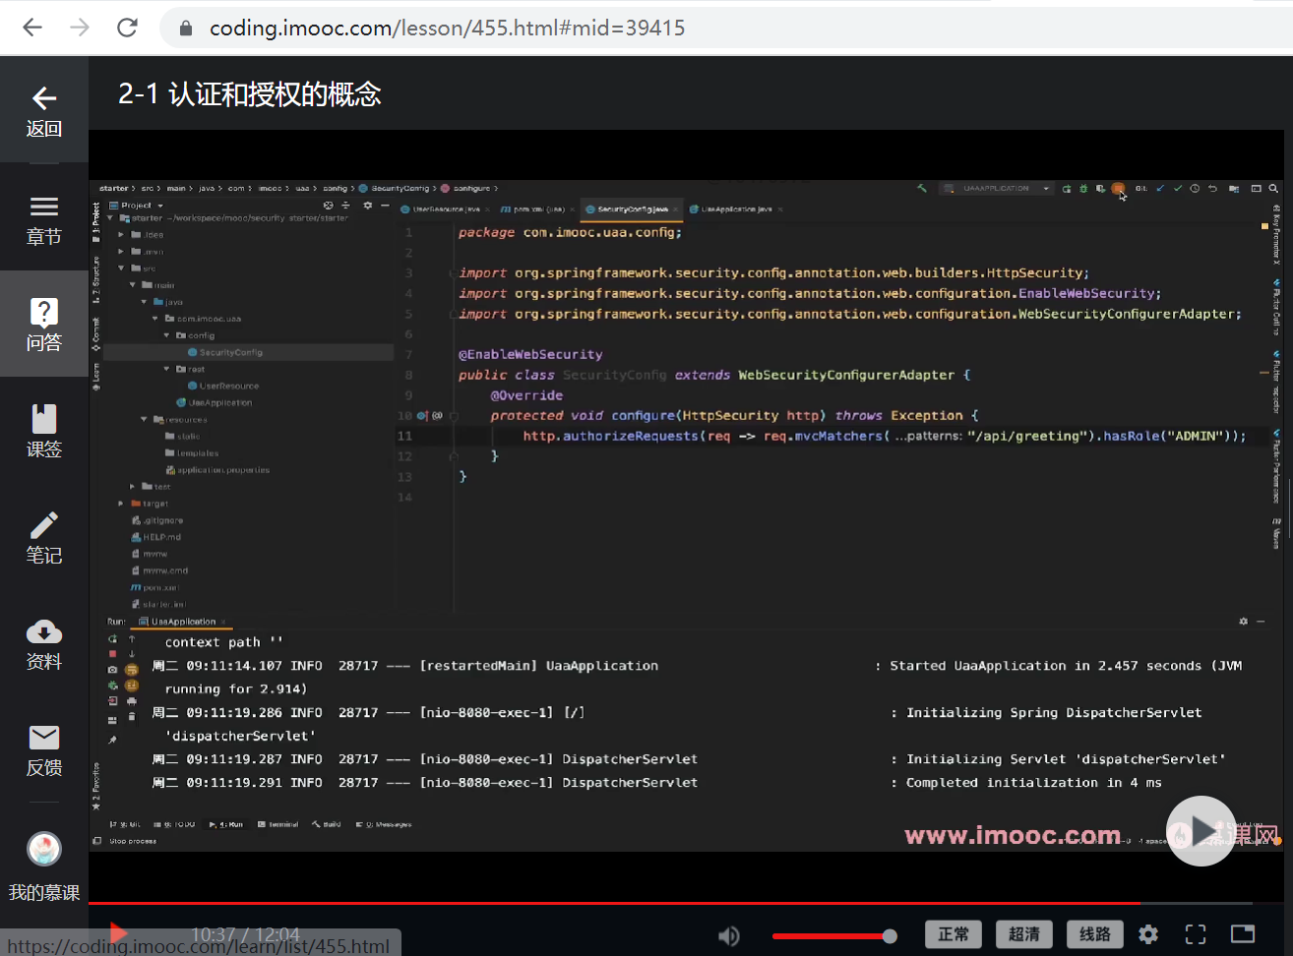Mute the video with speaker icon
This screenshot has width=1293, height=956.
(x=729, y=935)
